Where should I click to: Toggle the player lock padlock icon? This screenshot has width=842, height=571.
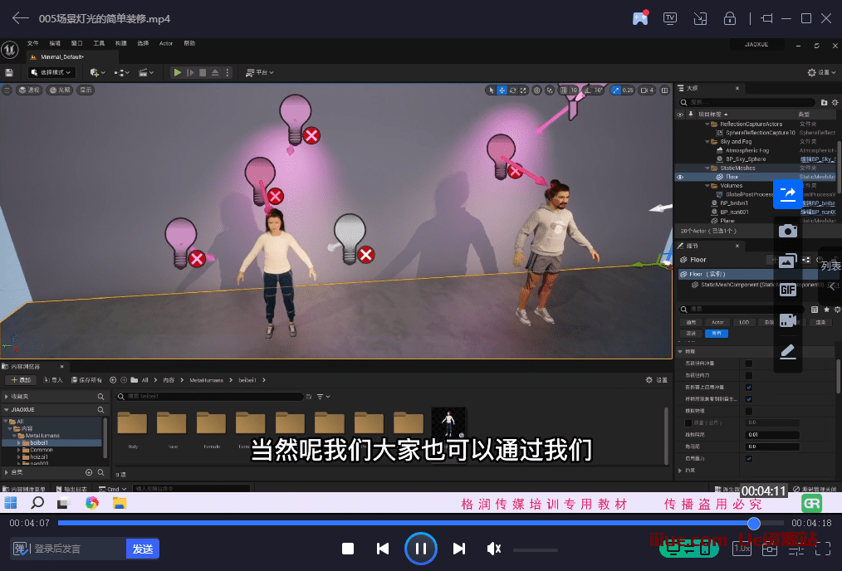[x=730, y=18]
